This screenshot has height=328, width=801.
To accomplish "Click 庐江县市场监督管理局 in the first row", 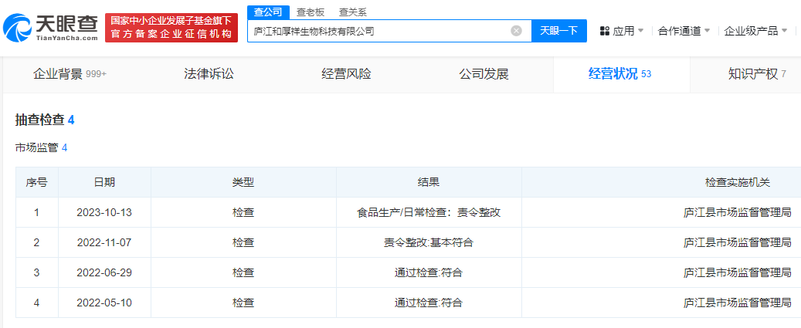I will (x=737, y=212).
